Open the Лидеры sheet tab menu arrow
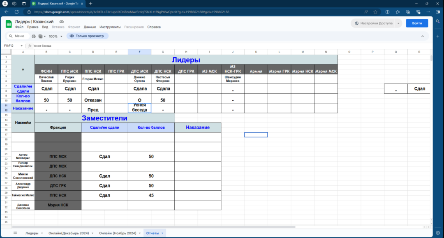Image resolution: width=444 pixels, height=238 pixels. [42, 233]
